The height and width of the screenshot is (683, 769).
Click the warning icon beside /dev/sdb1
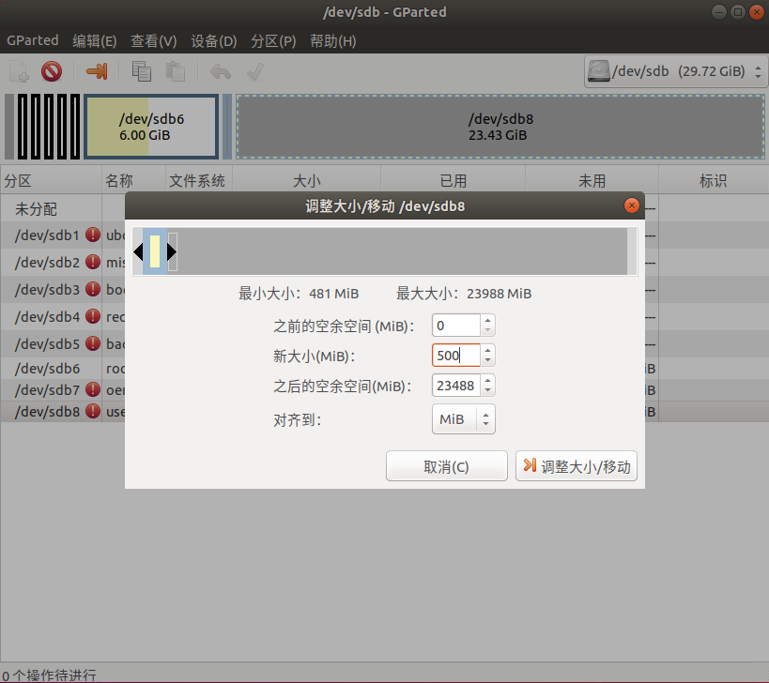point(91,235)
